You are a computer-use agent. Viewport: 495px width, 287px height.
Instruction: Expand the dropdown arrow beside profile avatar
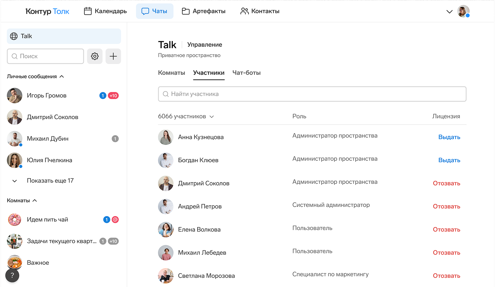[450, 12]
